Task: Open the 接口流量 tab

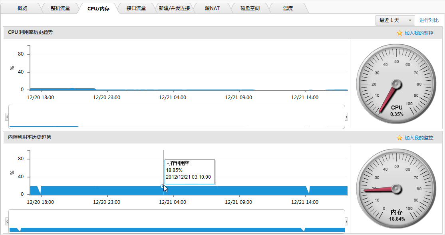Action: click(136, 8)
